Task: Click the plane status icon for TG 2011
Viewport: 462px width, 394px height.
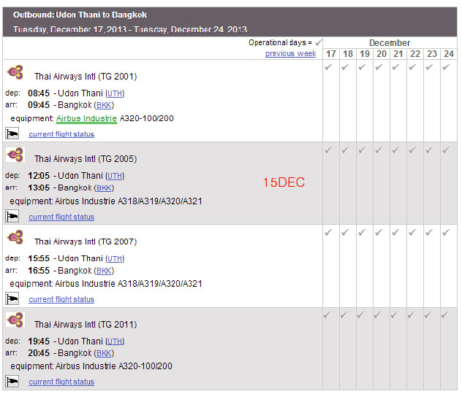Action: coord(12,382)
